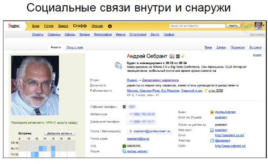
Task: Click the Яндекс logo
Action: tap(14, 26)
